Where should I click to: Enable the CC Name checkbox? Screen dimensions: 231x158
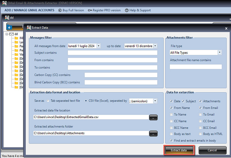point(171,121)
